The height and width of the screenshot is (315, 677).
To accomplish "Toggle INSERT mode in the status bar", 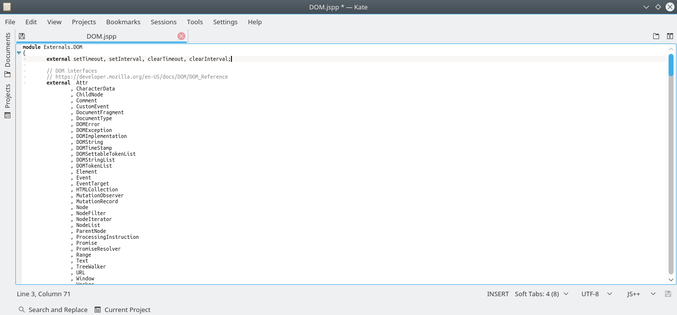I will [x=498, y=294].
